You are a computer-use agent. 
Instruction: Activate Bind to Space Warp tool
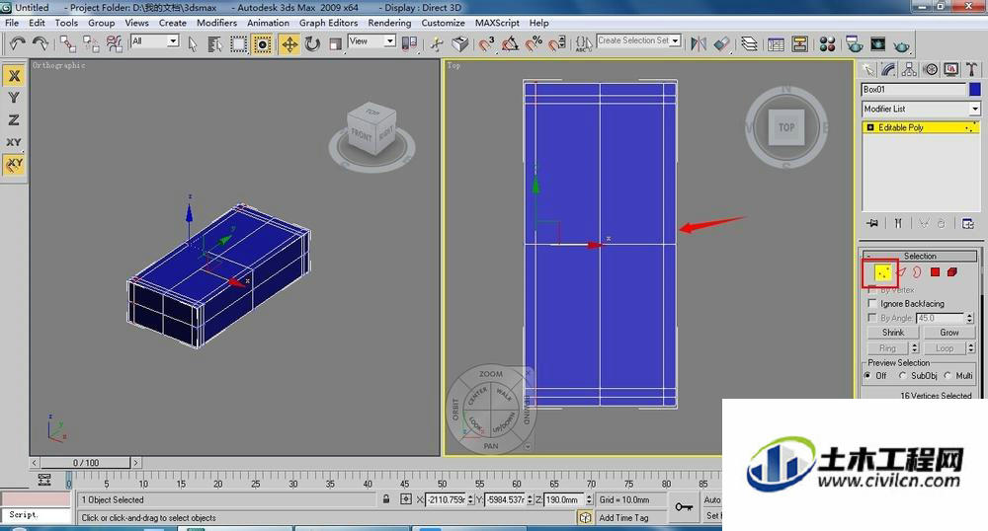(x=114, y=43)
